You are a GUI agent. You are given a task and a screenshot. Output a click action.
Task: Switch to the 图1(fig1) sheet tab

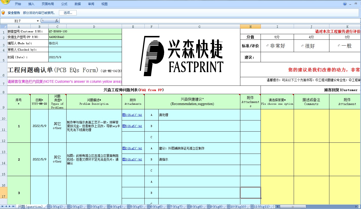pyautogui.click(x=55, y=207)
